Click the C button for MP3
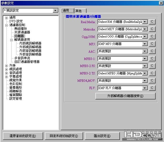164x142 pixels. (152, 44)
